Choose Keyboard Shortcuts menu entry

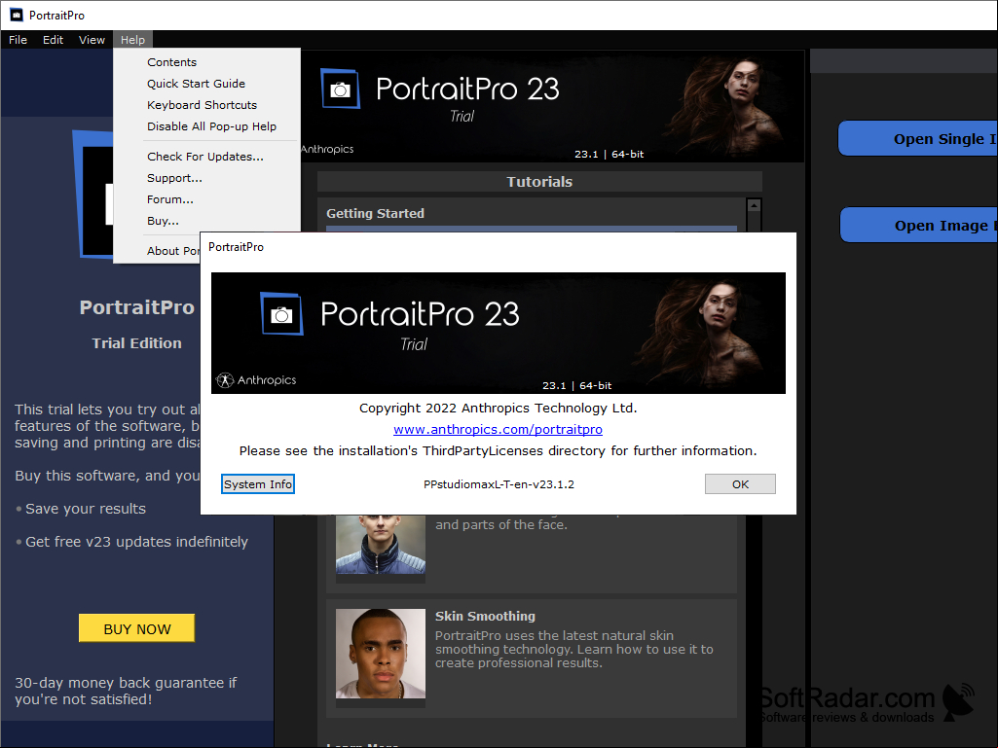(206, 105)
